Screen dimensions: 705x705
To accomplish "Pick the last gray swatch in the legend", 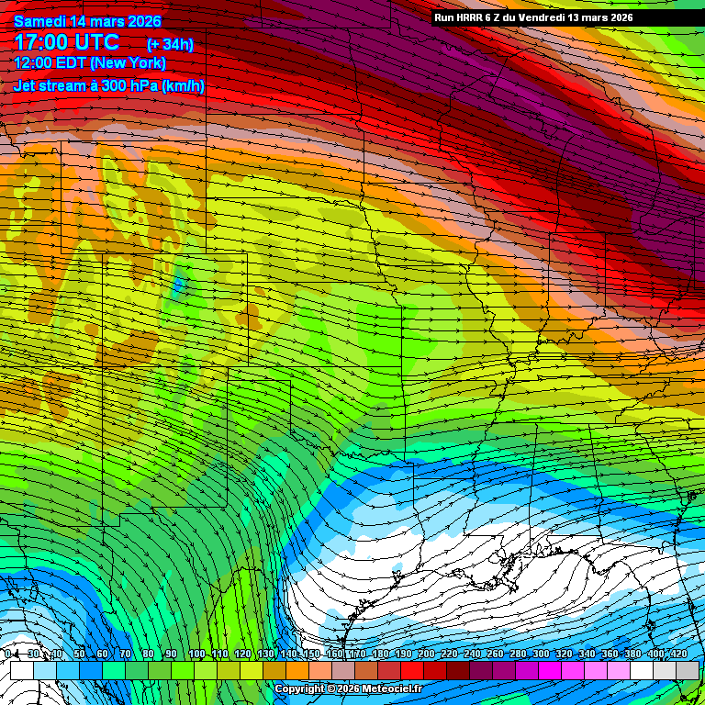I will (x=687, y=671).
